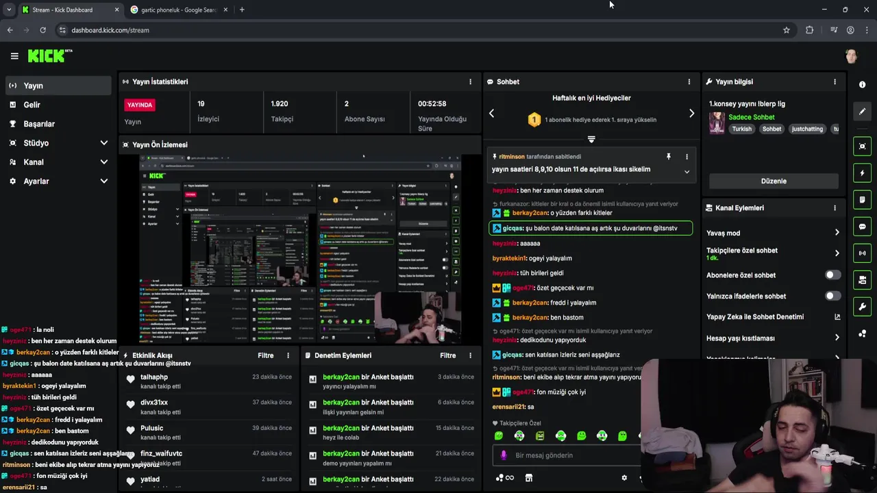Select Yayın in the left sidebar

[58, 86]
